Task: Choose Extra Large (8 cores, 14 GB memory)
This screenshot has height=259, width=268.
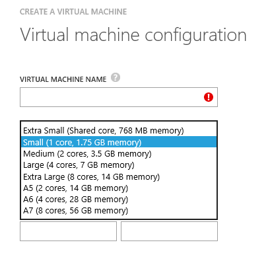Action: tap(119, 176)
